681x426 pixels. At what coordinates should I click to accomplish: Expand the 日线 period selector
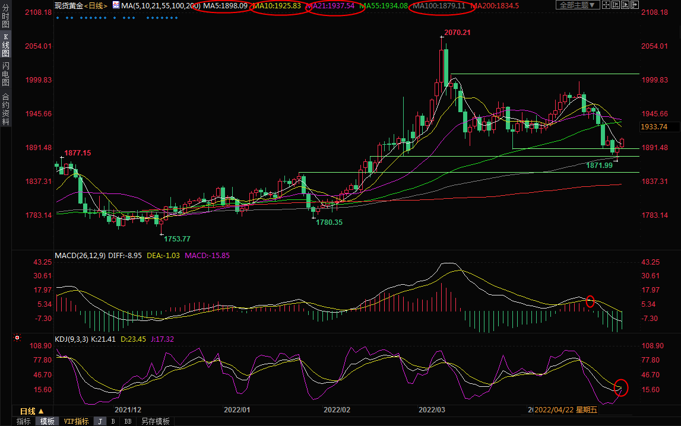(32, 411)
